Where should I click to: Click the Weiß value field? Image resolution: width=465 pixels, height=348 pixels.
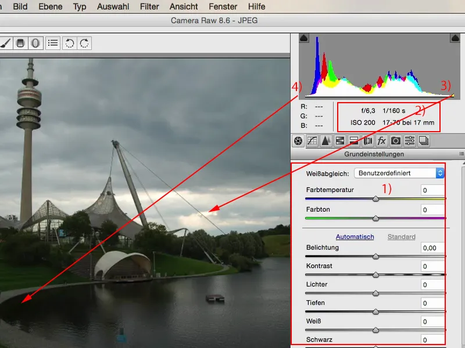point(432,321)
